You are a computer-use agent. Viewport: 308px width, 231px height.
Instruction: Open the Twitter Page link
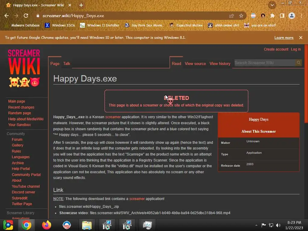click(x=22, y=204)
